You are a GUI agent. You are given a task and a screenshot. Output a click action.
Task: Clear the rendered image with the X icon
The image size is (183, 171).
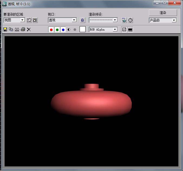click(29, 29)
